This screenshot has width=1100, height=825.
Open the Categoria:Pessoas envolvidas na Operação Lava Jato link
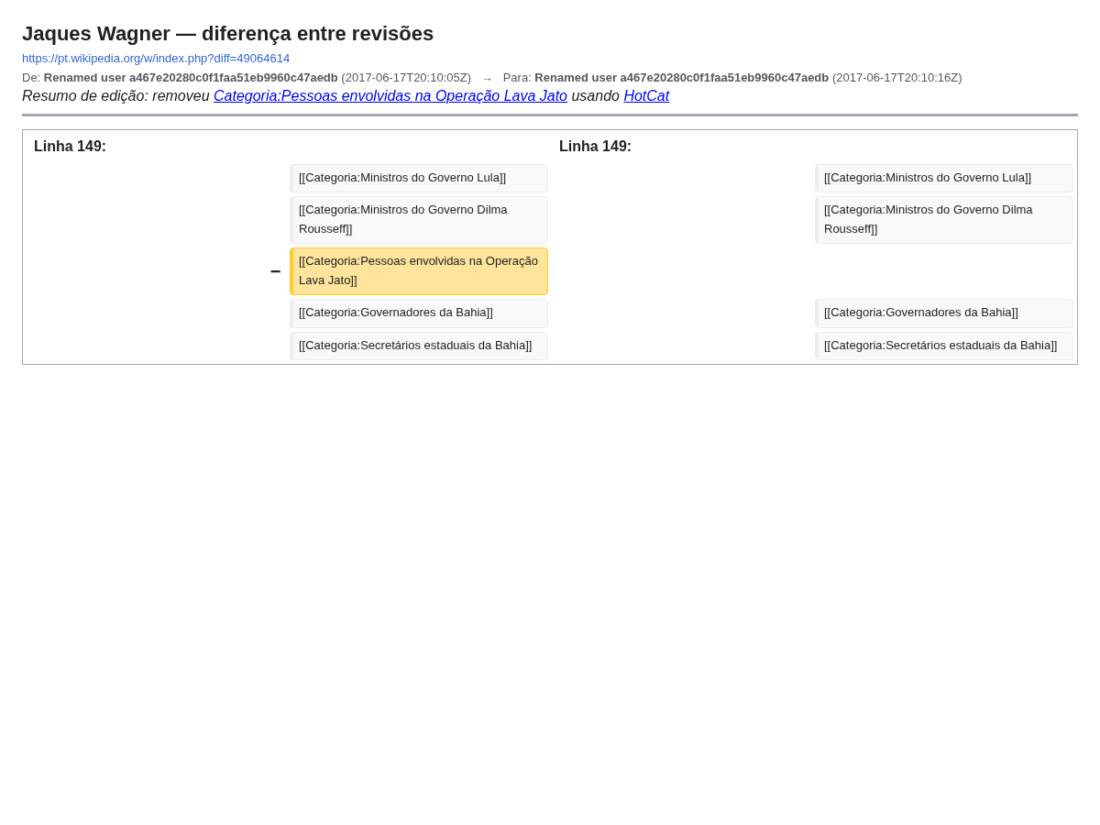click(390, 96)
